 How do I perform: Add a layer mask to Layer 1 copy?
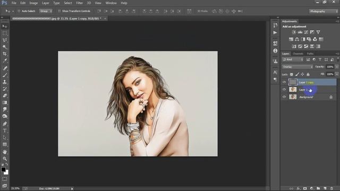tap(305, 189)
